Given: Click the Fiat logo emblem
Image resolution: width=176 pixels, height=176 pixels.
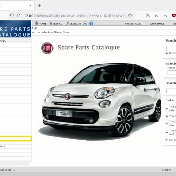Looking at the screenshot, I should pos(47,48).
